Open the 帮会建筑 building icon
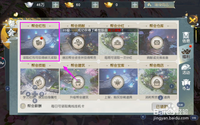This screenshot has height=125, width=200. (x=78, y=82)
